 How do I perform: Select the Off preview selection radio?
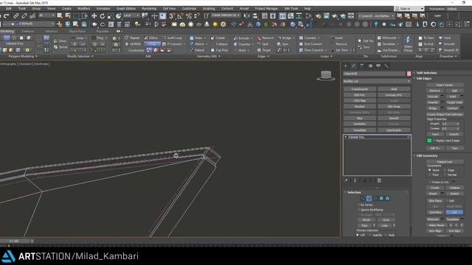(358, 235)
